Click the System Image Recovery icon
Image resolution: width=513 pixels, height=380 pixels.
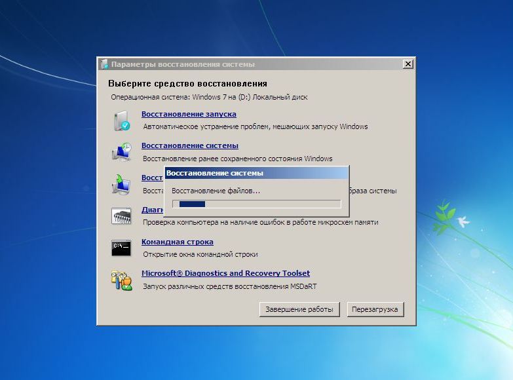(121, 184)
